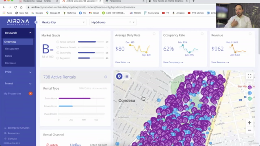Select Overview in sidebar
This screenshot has width=260, height=146.
tap(18, 42)
